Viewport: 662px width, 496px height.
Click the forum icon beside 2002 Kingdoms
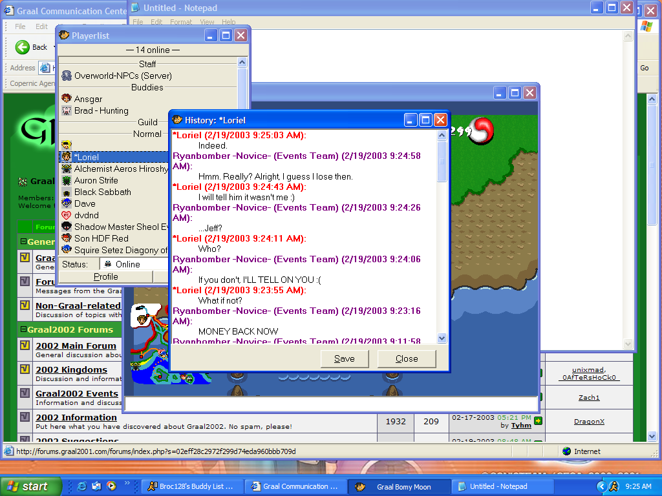pyautogui.click(x=25, y=370)
